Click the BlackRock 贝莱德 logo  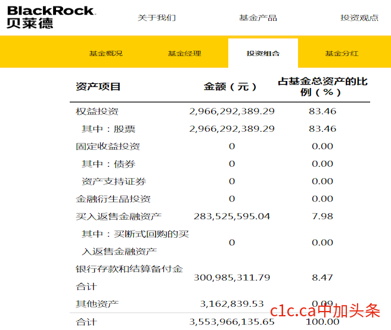(x=50, y=17)
